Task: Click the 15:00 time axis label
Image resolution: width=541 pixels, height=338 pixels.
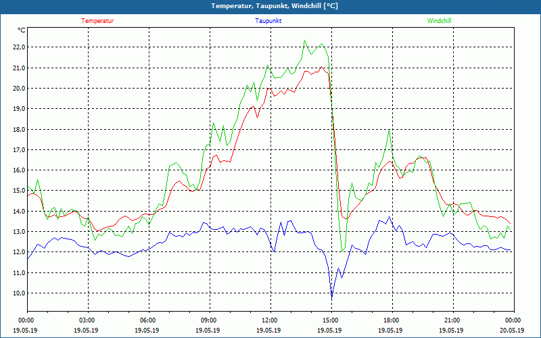Action: 331,320
